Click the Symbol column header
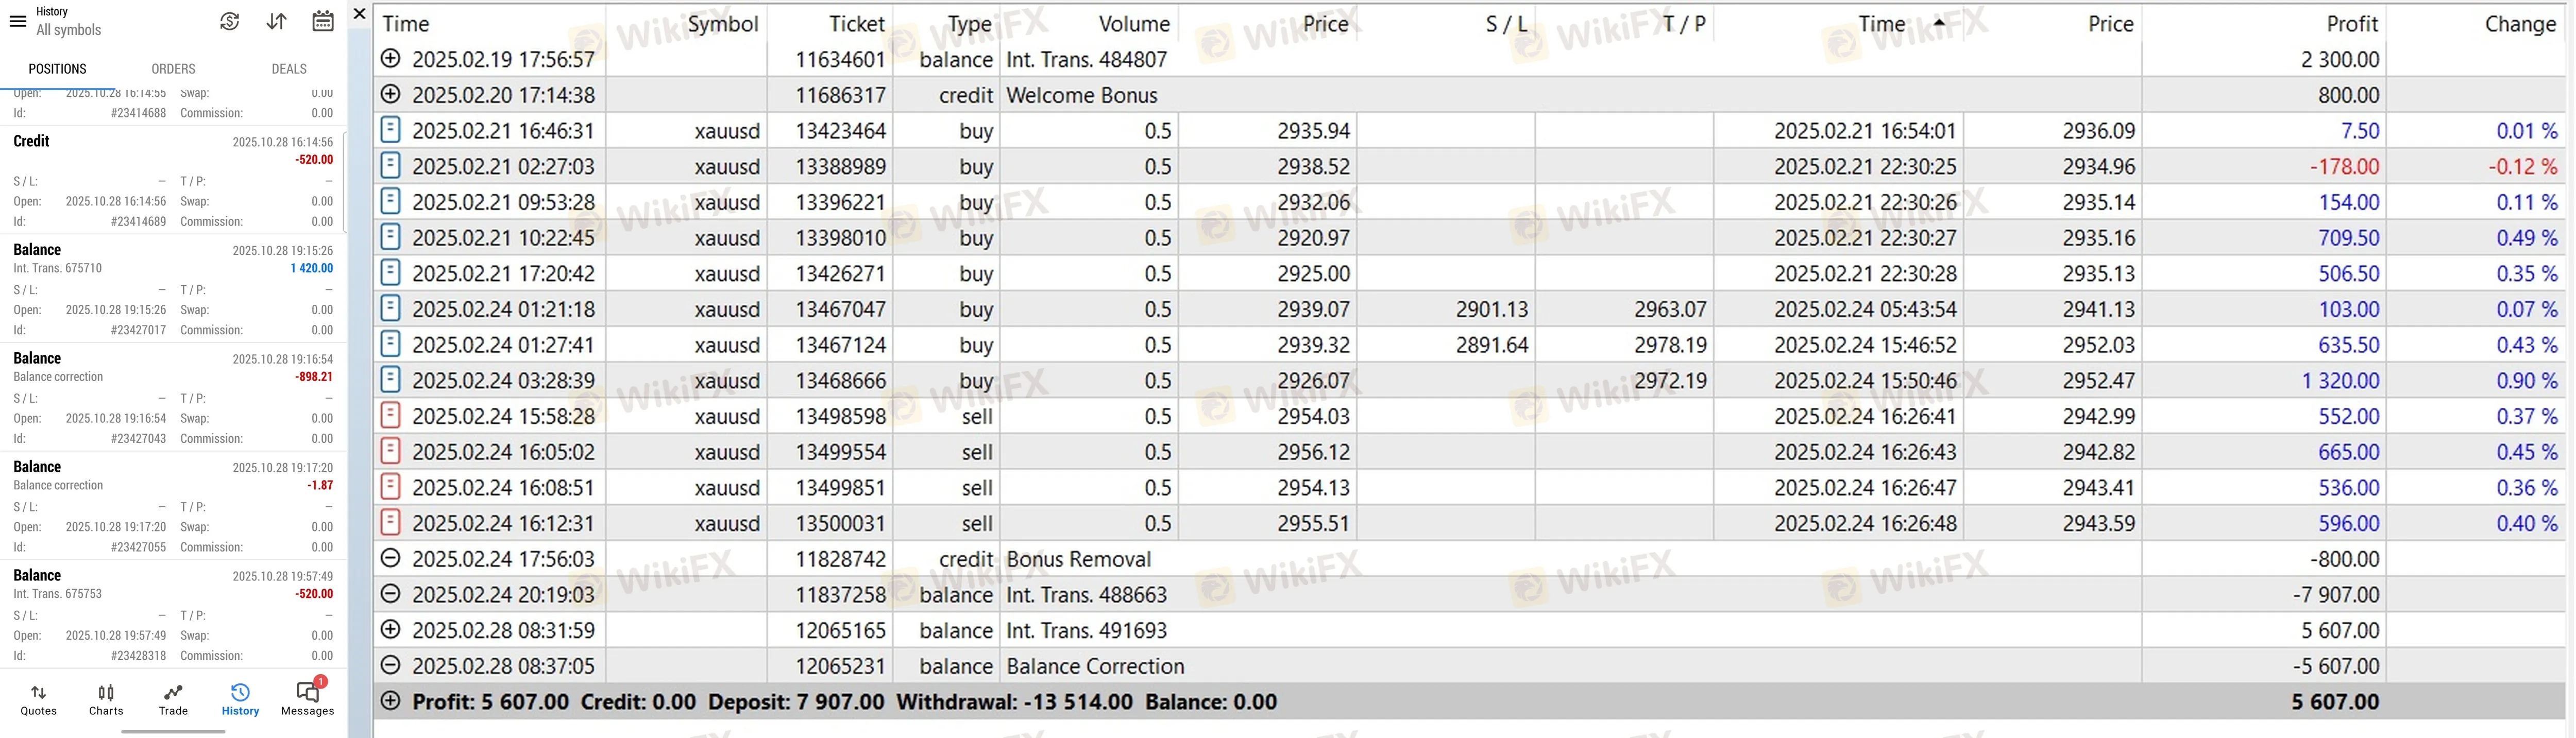The image size is (2576, 738). (722, 24)
